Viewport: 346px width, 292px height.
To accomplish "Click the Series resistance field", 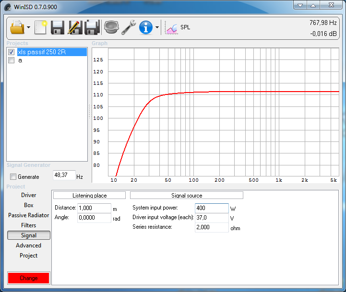I will pos(212,227).
